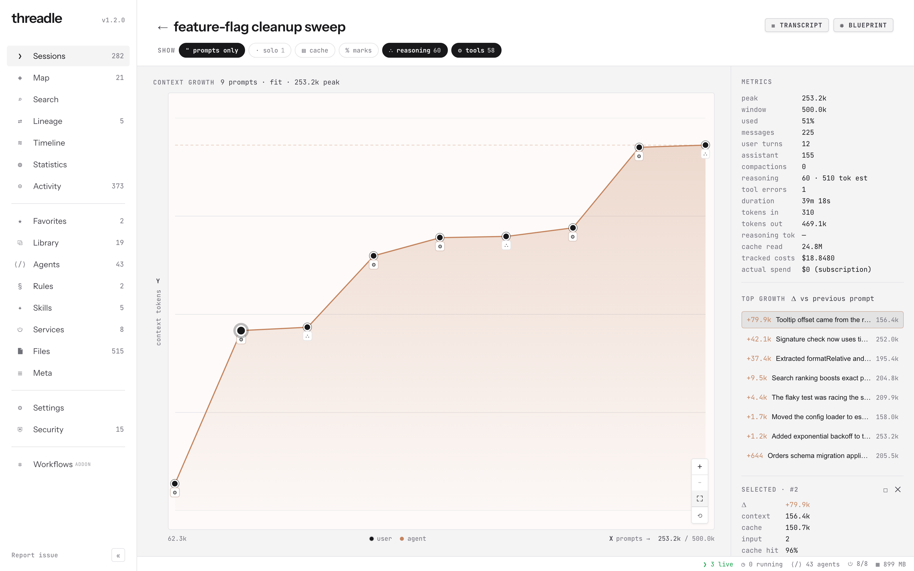Click the fit-to-view chart icon
This screenshot has height=571, width=914.
pyautogui.click(x=699, y=499)
